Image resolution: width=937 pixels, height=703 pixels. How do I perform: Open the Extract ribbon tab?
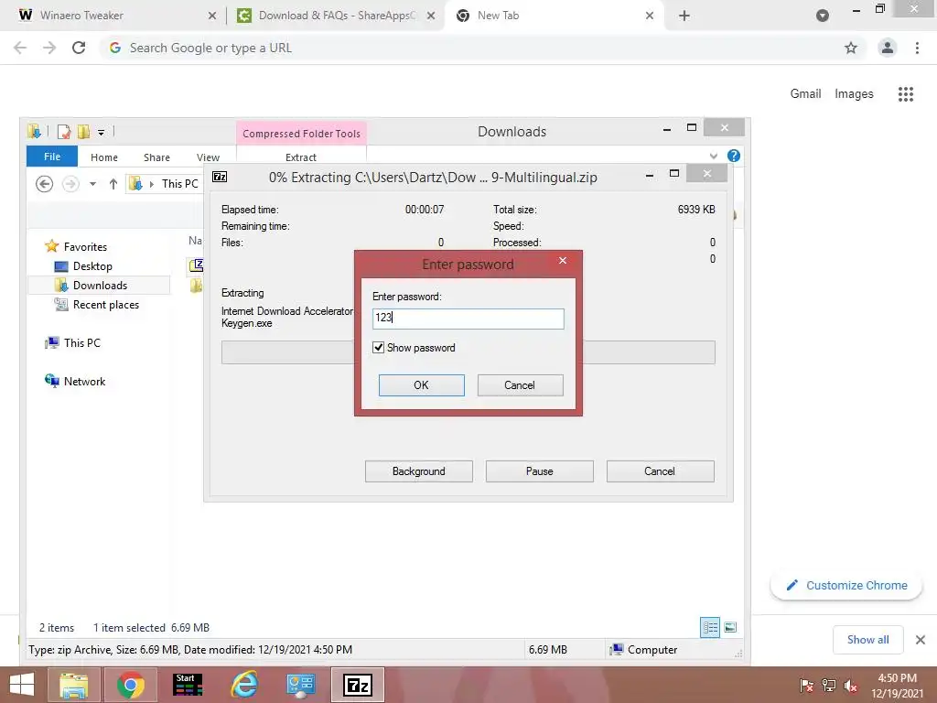(300, 157)
